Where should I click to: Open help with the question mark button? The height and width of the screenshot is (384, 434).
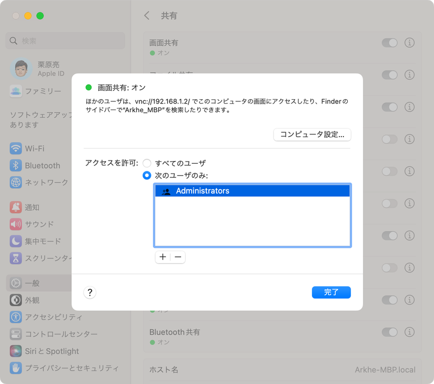click(90, 292)
